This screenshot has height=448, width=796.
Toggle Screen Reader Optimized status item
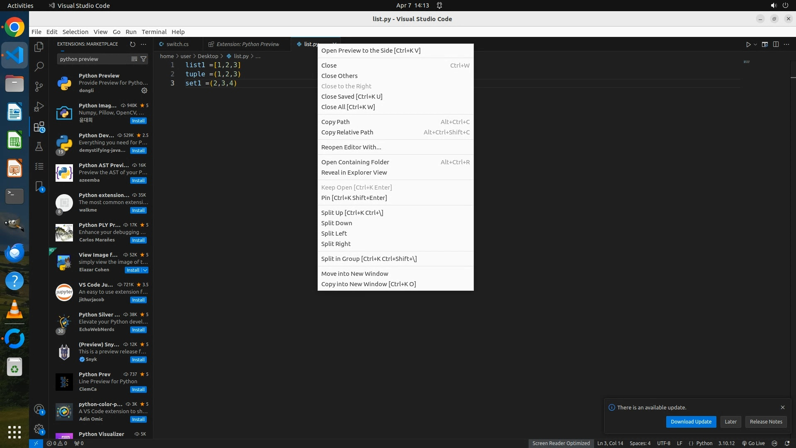(x=561, y=443)
